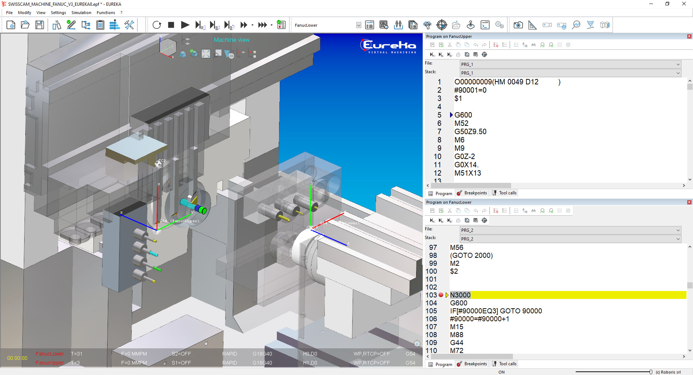Save project with the floppy disk icon

pyautogui.click(x=40, y=25)
